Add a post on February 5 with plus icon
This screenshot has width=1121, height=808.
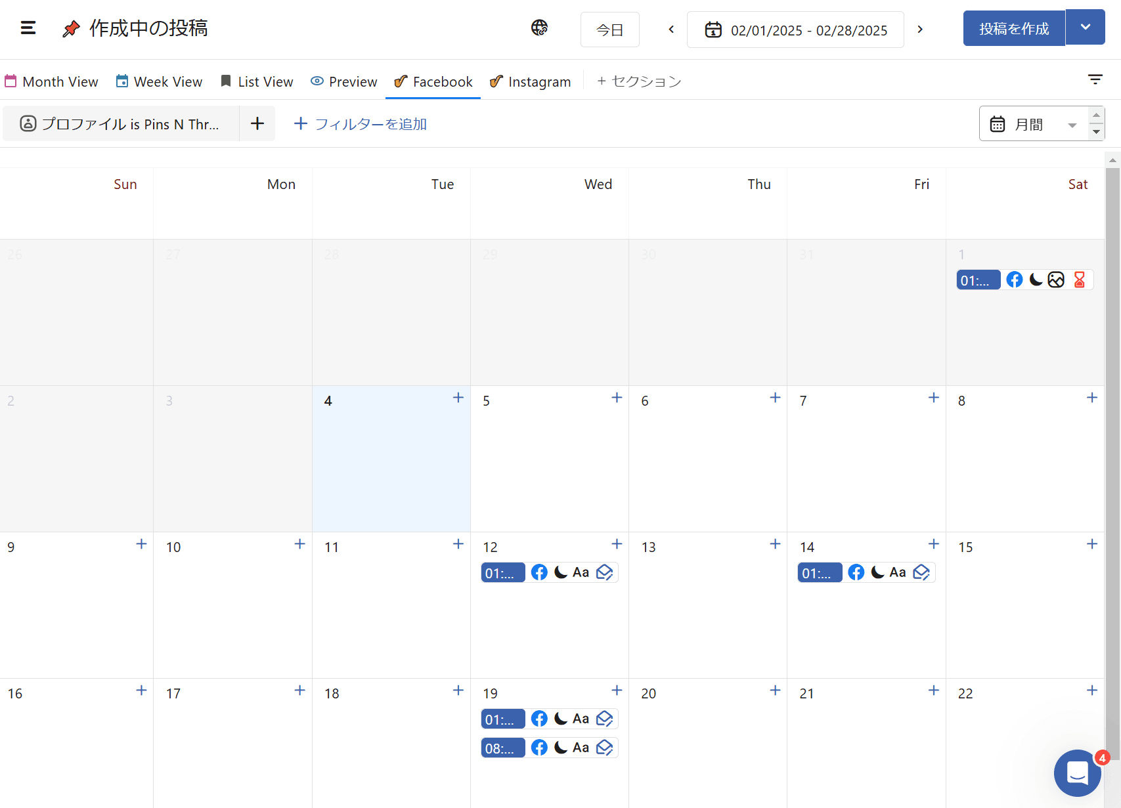click(617, 398)
